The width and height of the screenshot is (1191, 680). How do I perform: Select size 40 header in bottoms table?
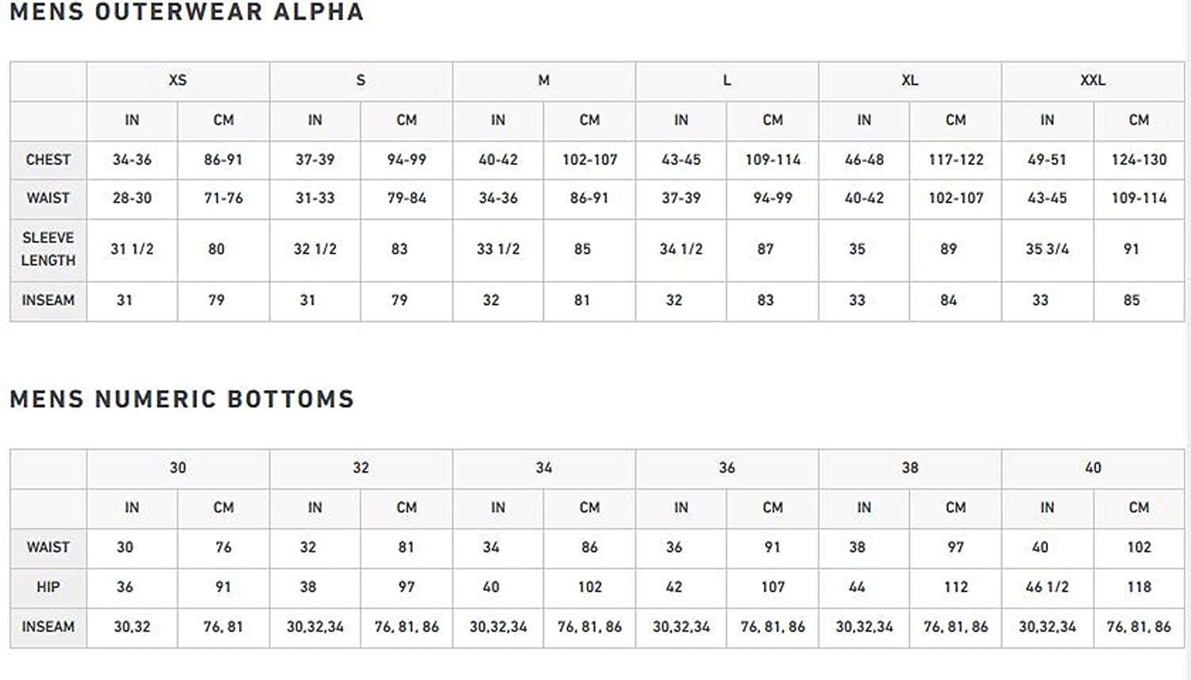1093,468
